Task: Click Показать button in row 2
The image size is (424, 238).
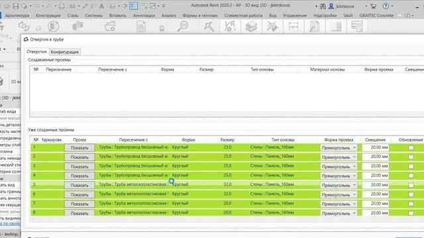Action: pyautogui.click(x=79, y=157)
